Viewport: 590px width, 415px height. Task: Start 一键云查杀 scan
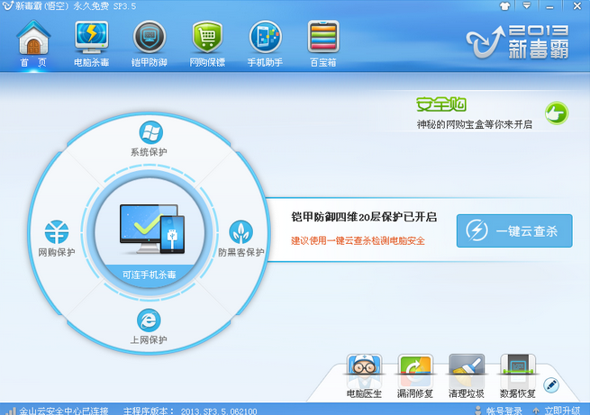click(514, 230)
